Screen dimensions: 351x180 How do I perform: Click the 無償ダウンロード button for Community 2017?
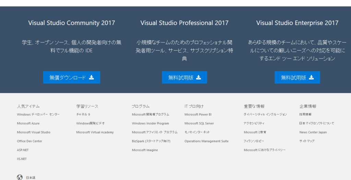pos(72,77)
